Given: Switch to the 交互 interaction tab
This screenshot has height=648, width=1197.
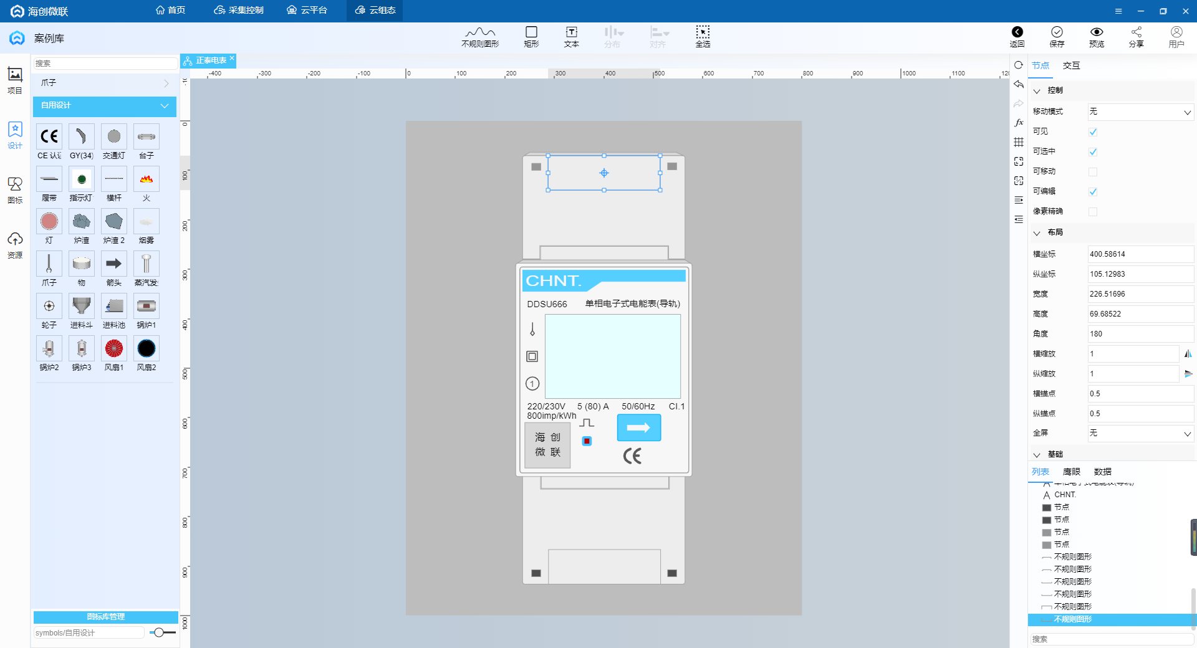Looking at the screenshot, I should 1071,65.
